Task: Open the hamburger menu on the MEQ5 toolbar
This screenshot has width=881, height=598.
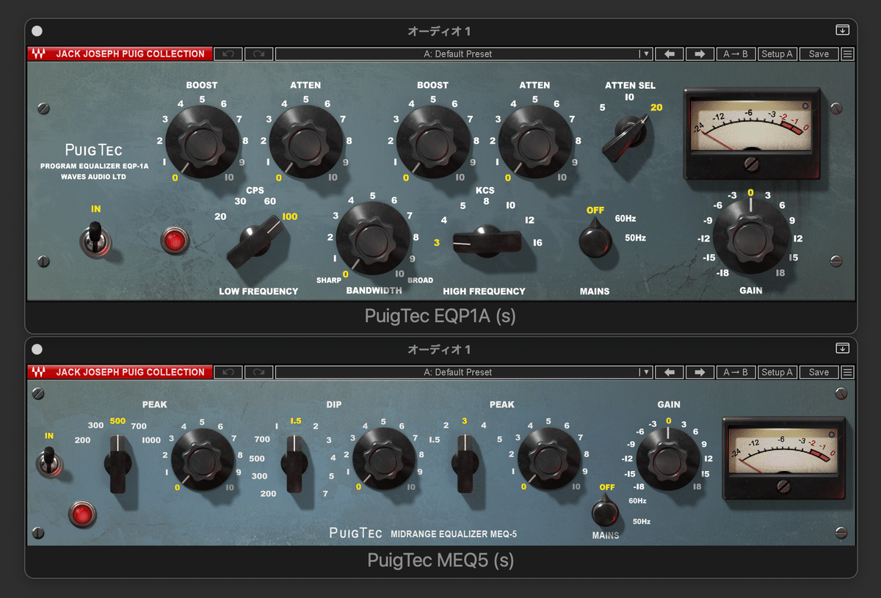Action: click(x=846, y=371)
